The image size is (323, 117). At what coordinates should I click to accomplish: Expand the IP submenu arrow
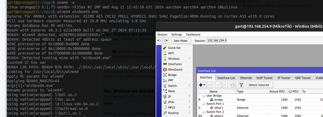tap(190, 96)
